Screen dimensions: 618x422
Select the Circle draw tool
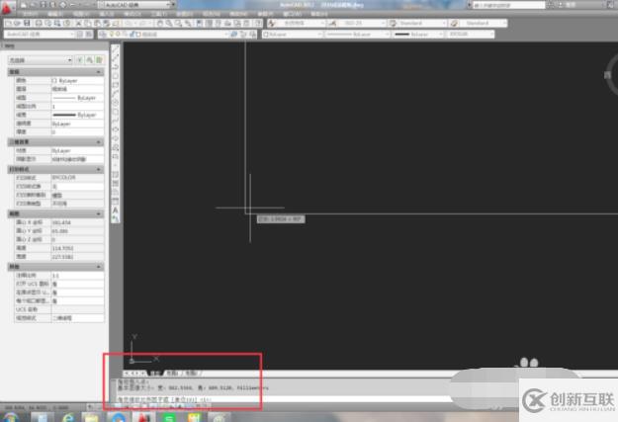pyautogui.click(x=116, y=103)
